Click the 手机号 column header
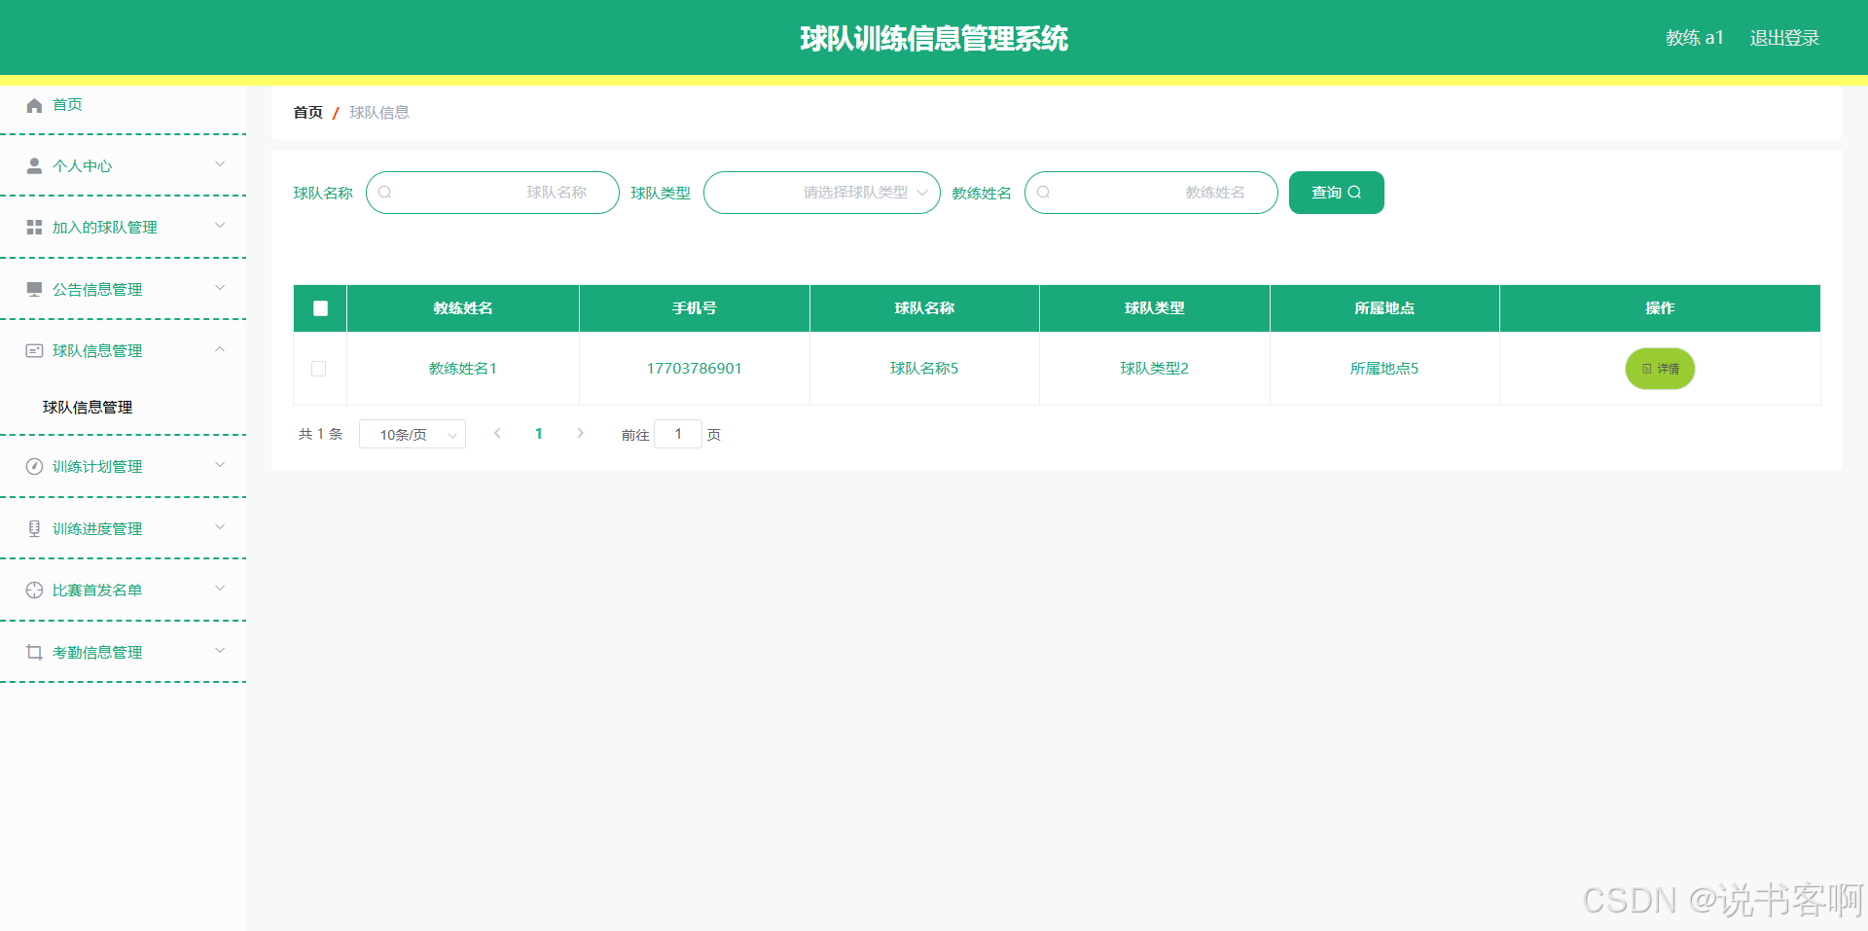This screenshot has height=931, width=1868. coord(695,308)
